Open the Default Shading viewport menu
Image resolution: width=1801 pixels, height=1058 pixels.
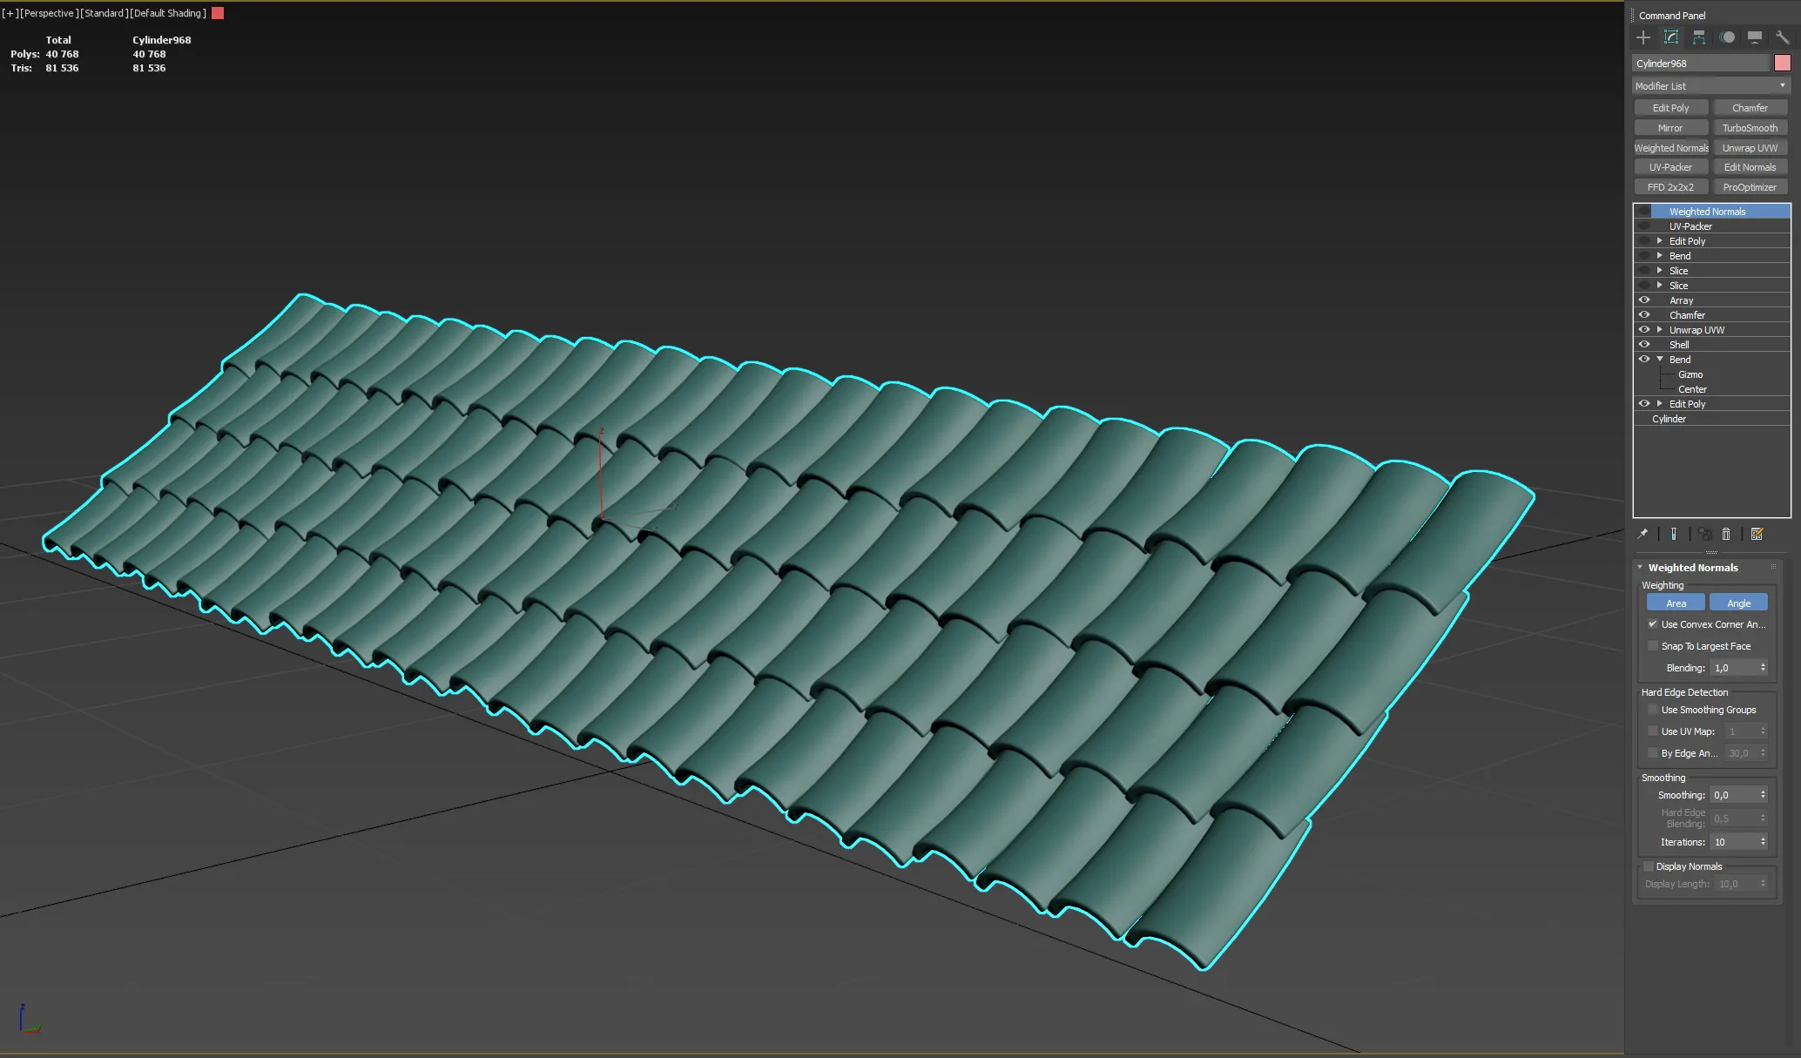click(169, 13)
